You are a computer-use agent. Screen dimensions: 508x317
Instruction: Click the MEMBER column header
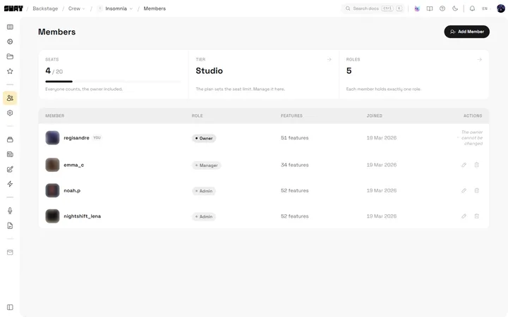[x=55, y=116]
